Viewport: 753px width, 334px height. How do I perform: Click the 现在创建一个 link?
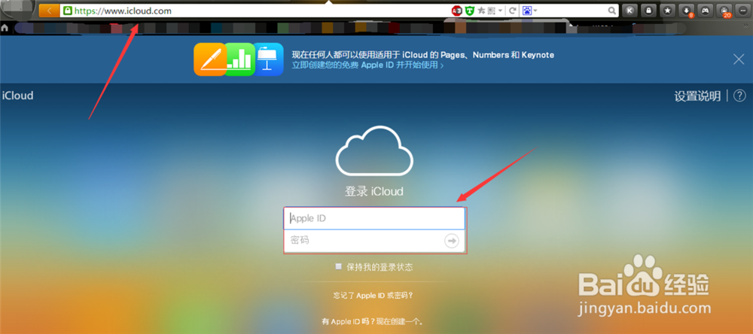[x=400, y=321]
